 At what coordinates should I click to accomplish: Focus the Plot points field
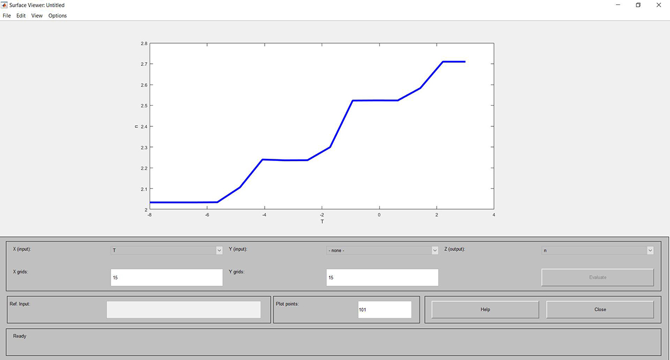pyautogui.click(x=384, y=310)
